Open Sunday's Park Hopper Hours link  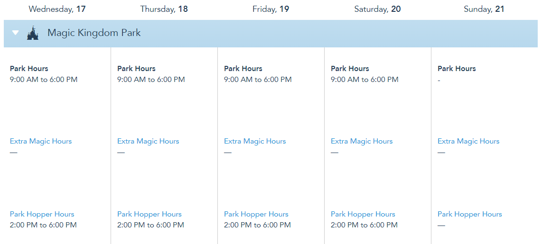(x=470, y=214)
